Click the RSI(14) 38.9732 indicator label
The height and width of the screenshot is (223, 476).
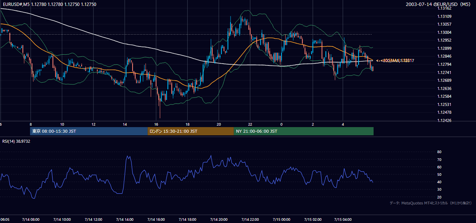click(x=16, y=141)
